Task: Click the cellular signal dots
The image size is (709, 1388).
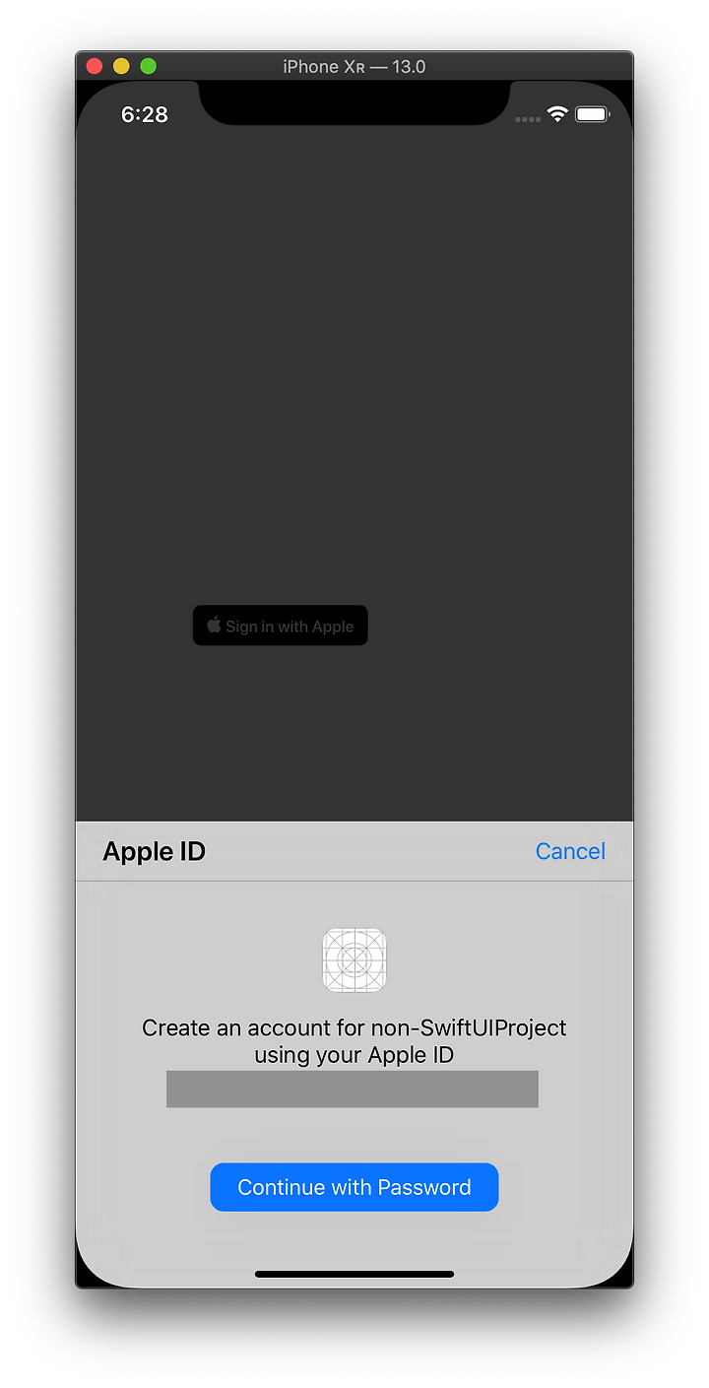Action: [528, 119]
